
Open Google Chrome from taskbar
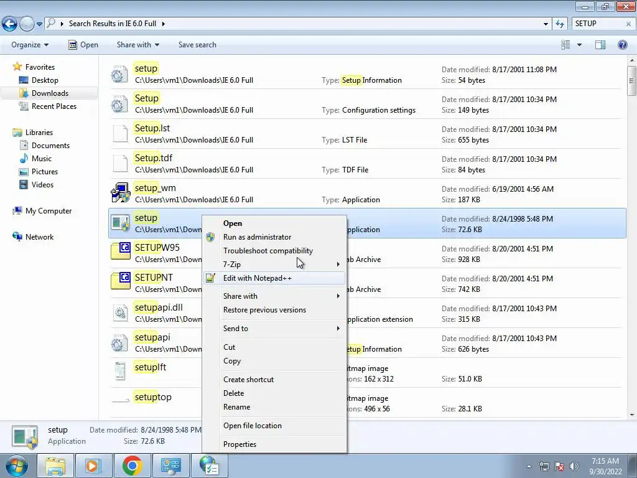[132, 466]
